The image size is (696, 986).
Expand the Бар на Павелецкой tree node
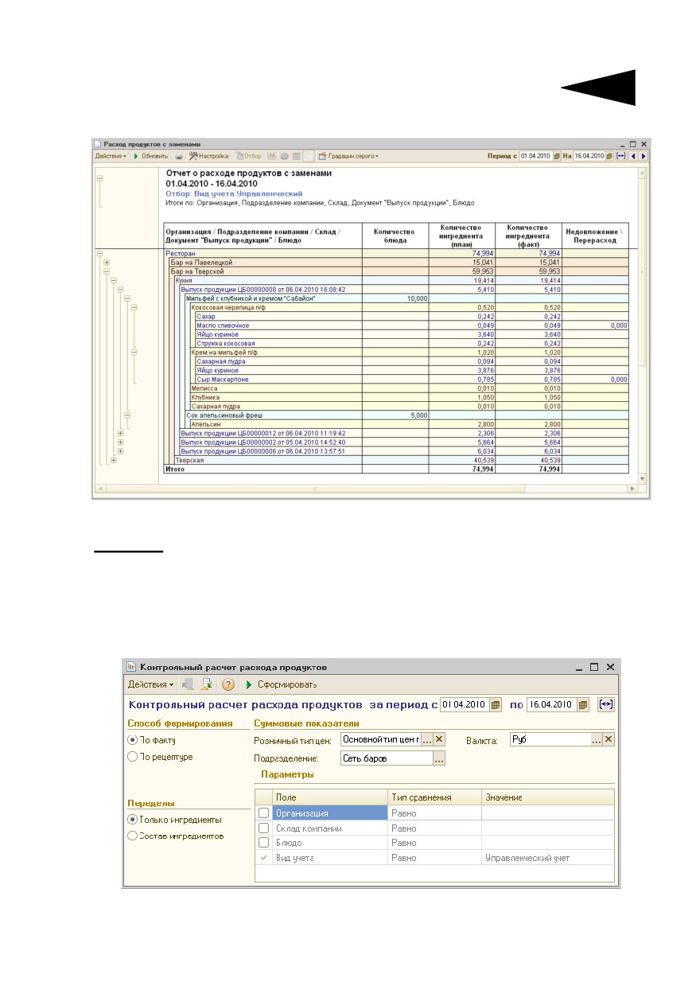(107, 262)
